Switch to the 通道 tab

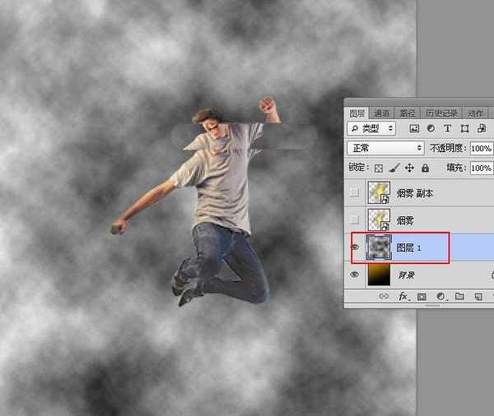[381, 113]
